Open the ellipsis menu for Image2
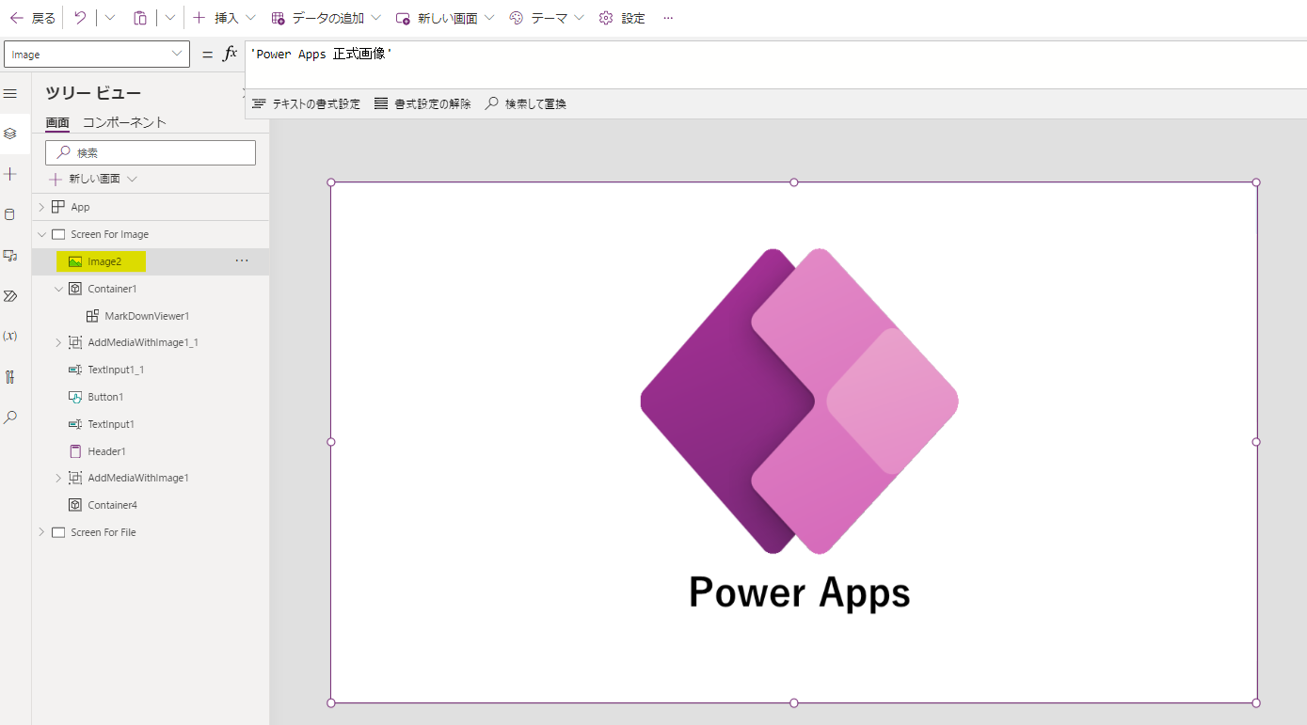This screenshot has height=725, width=1307. 242,261
